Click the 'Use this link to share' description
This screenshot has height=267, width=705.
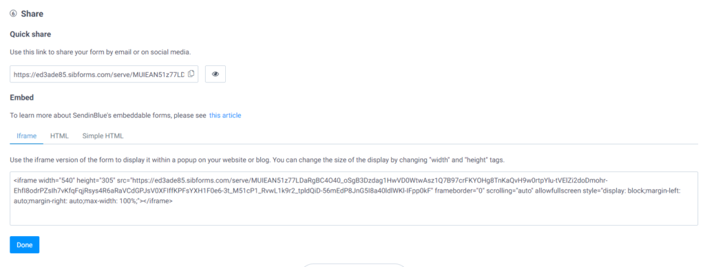pos(101,52)
